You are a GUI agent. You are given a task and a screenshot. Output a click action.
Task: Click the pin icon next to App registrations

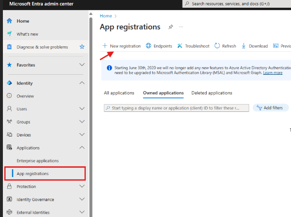(171, 27)
